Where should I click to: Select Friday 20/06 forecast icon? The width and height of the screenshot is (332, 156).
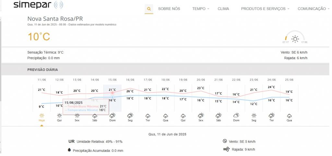[201, 115]
